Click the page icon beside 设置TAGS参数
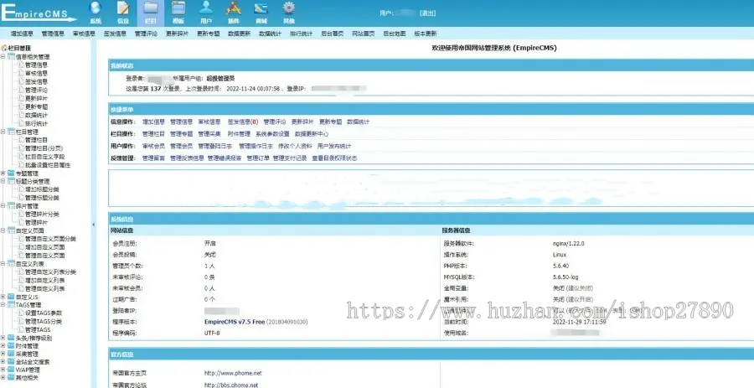The image size is (754, 388). (x=21, y=313)
